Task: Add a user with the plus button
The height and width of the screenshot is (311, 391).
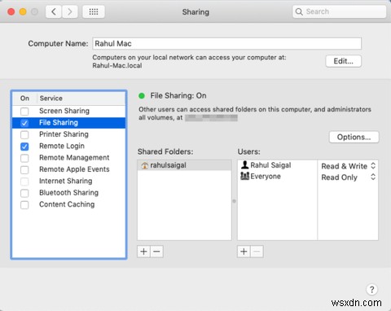Action: coord(244,252)
